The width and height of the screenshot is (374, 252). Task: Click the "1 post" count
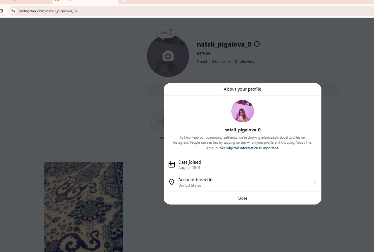tap(202, 61)
